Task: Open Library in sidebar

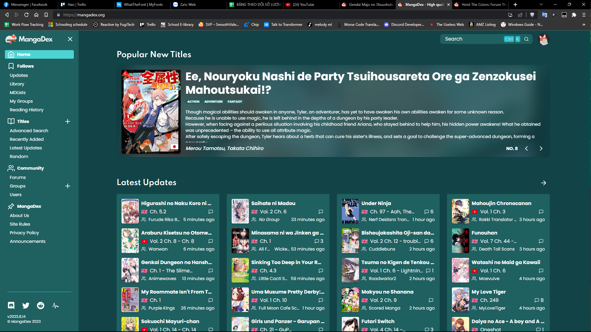Action: (17, 84)
